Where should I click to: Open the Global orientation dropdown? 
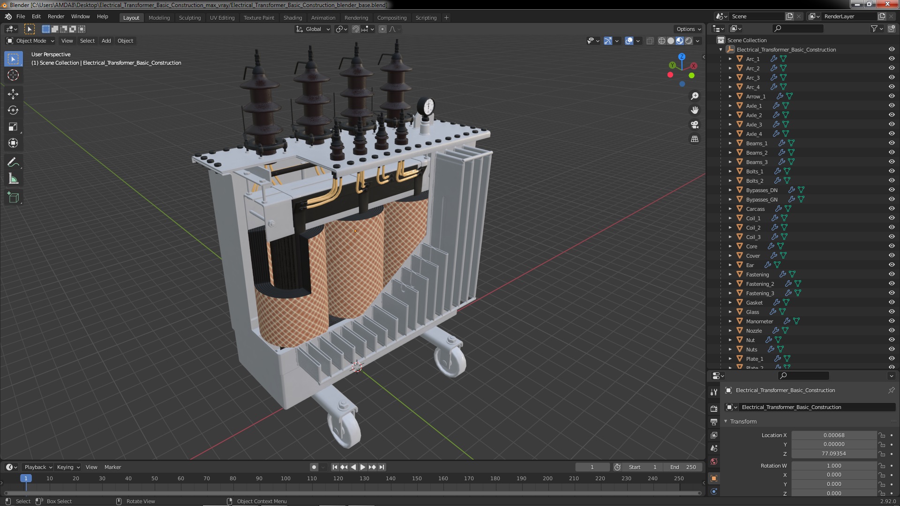pos(313,29)
